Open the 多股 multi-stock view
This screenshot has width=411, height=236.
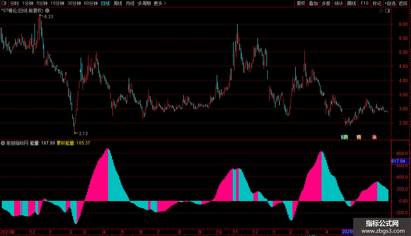326,3
